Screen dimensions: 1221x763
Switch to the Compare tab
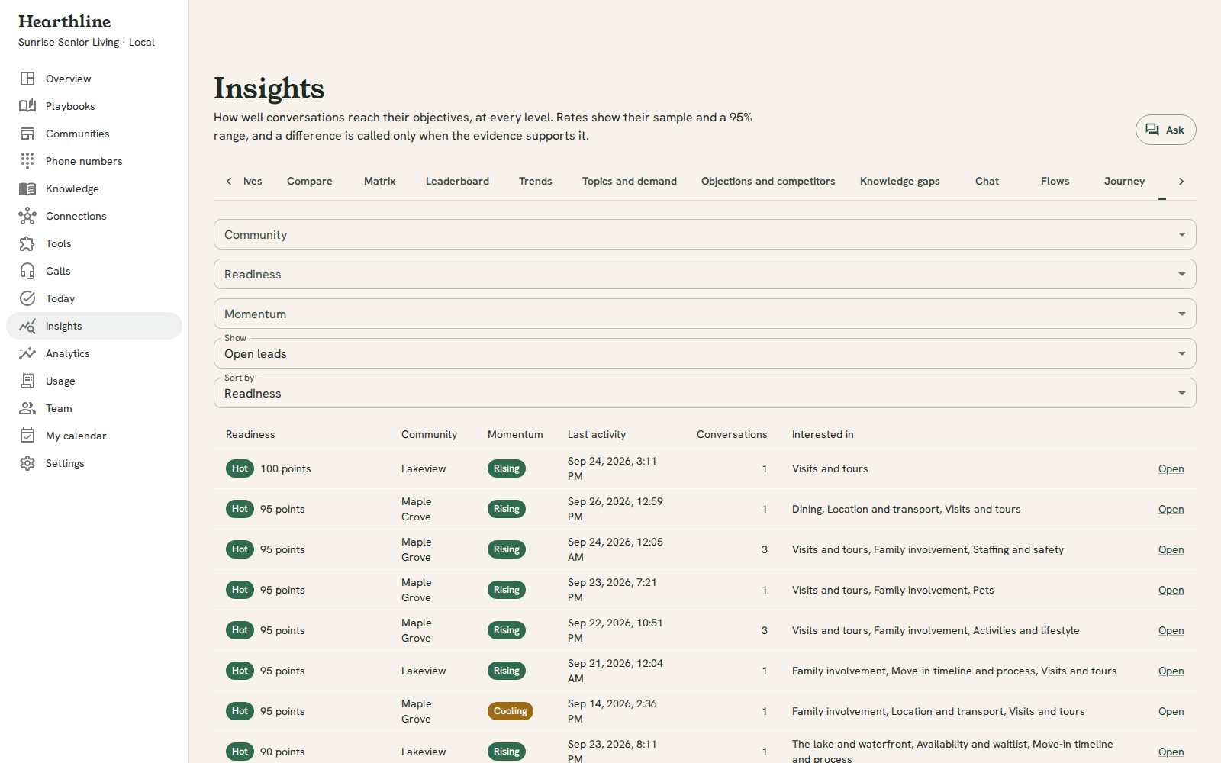click(310, 182)
